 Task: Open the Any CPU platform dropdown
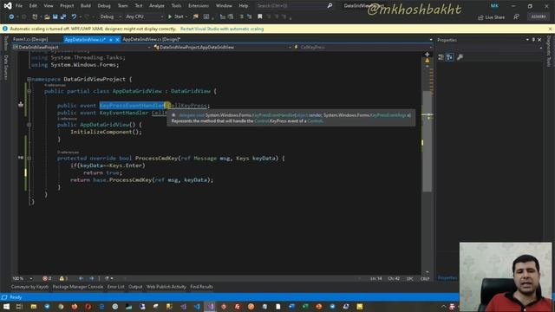click(145, 16)
